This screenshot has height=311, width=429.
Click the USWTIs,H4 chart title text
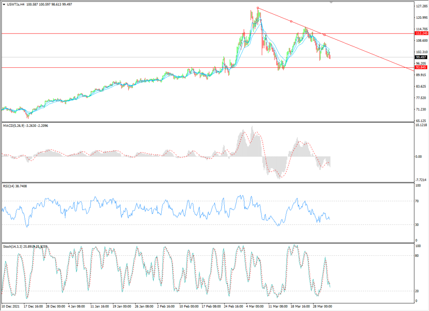click(x=16, y=5)
